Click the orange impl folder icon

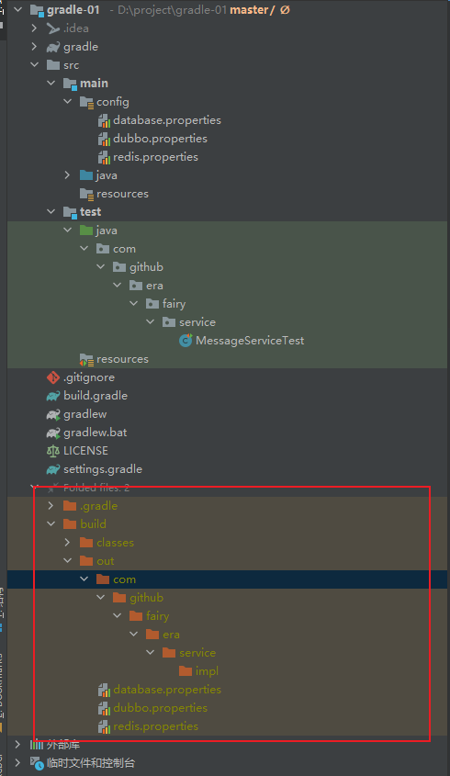(186, 671)
